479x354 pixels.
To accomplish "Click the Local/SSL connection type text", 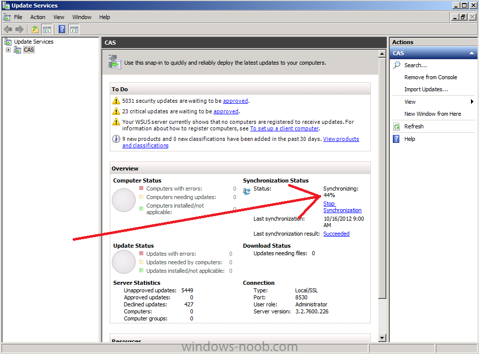I will (307, 290).
